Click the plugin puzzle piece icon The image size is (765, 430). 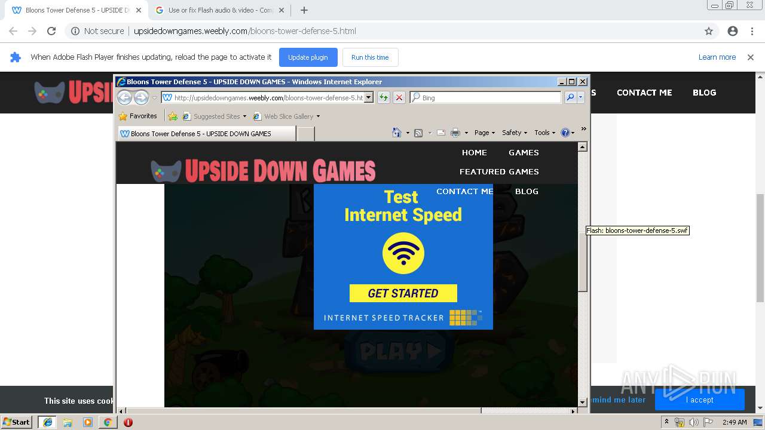16,57
